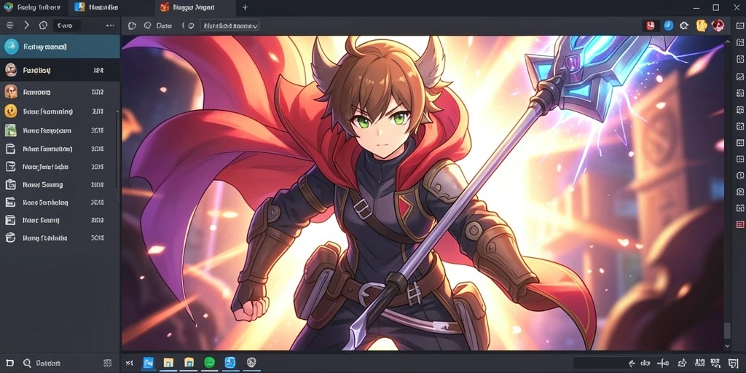Open the dropdown in the viewer toolbar
This screenshot has height=373, width=746.
click(229, 25)
